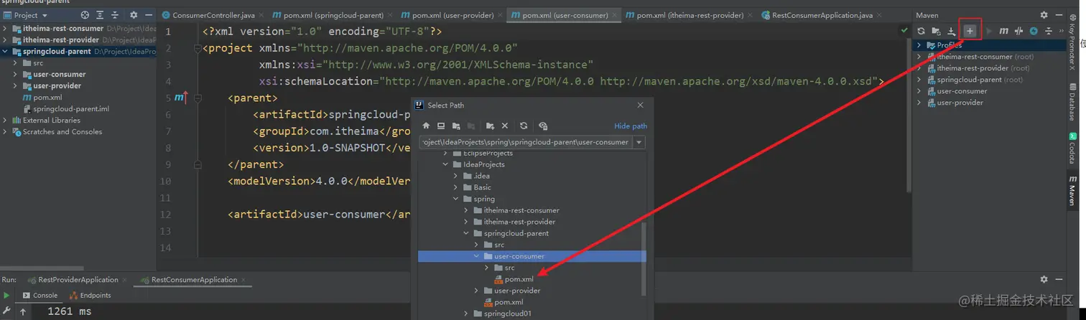Collapse IdeaProjects folder in Select Path
This screenshot has width=1086, height=320.
tap(446, 164)
